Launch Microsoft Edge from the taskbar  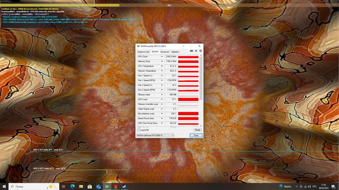point(73,187)
